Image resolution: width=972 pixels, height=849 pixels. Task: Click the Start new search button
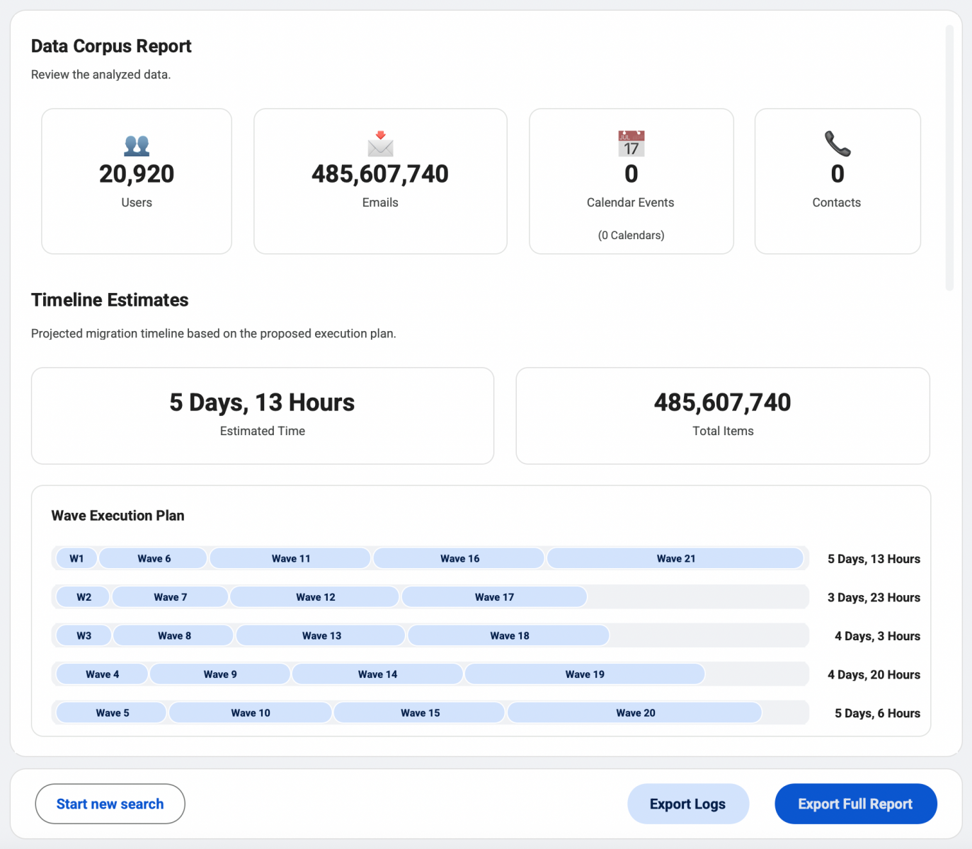pos(110,804)
